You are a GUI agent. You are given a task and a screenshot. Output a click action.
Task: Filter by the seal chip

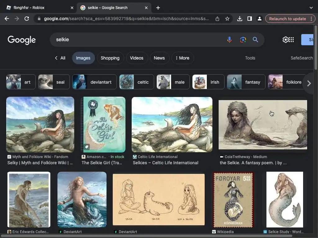tap(54, 82)
